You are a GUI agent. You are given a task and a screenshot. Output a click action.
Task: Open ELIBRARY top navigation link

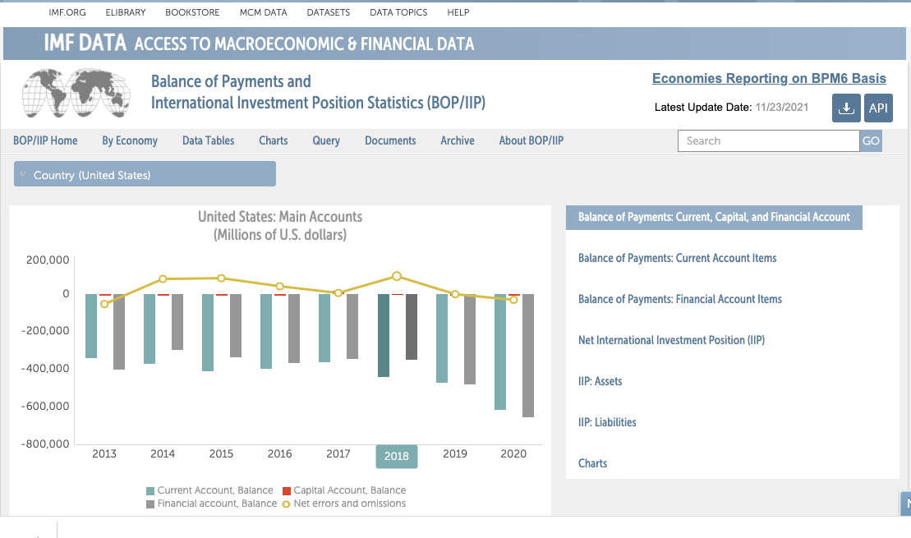pyautogui.click(x=126, y=12)
